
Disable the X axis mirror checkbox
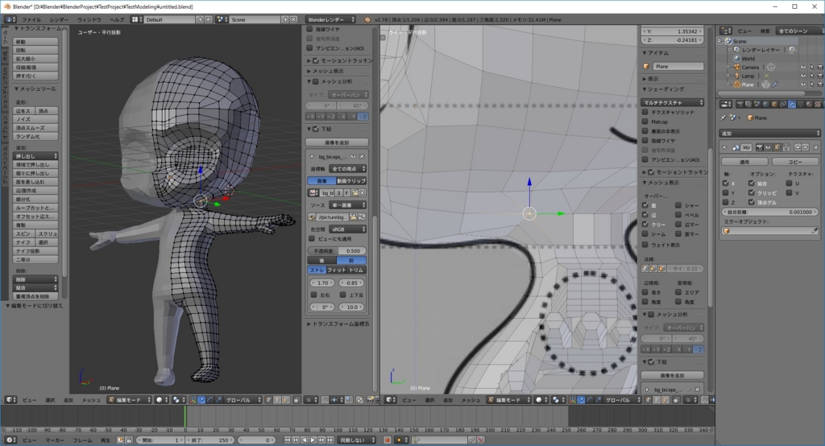727,184
